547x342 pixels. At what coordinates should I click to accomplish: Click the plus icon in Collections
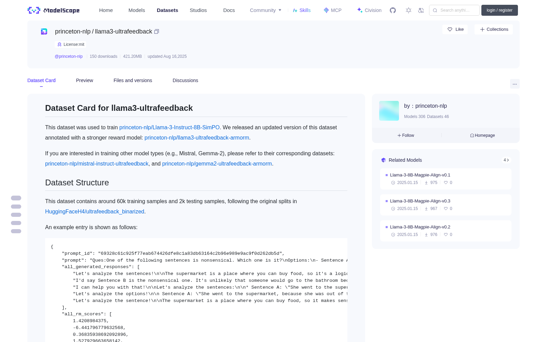point(482,29)
